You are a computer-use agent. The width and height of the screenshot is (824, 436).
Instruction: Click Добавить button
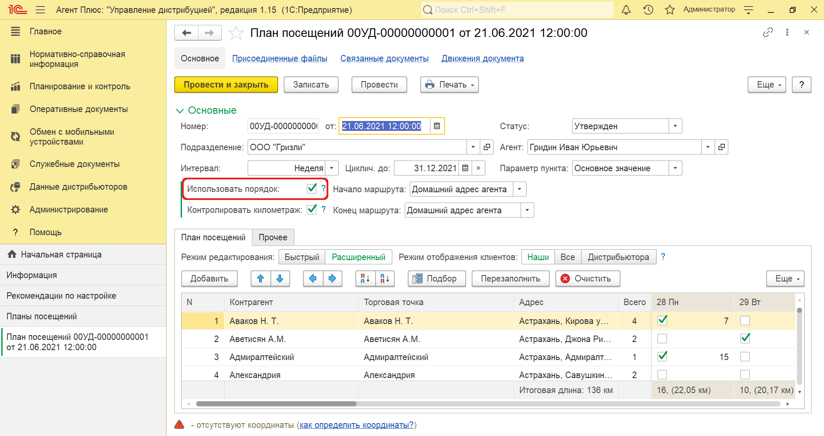pyautogui.click(x=209, y=279)
